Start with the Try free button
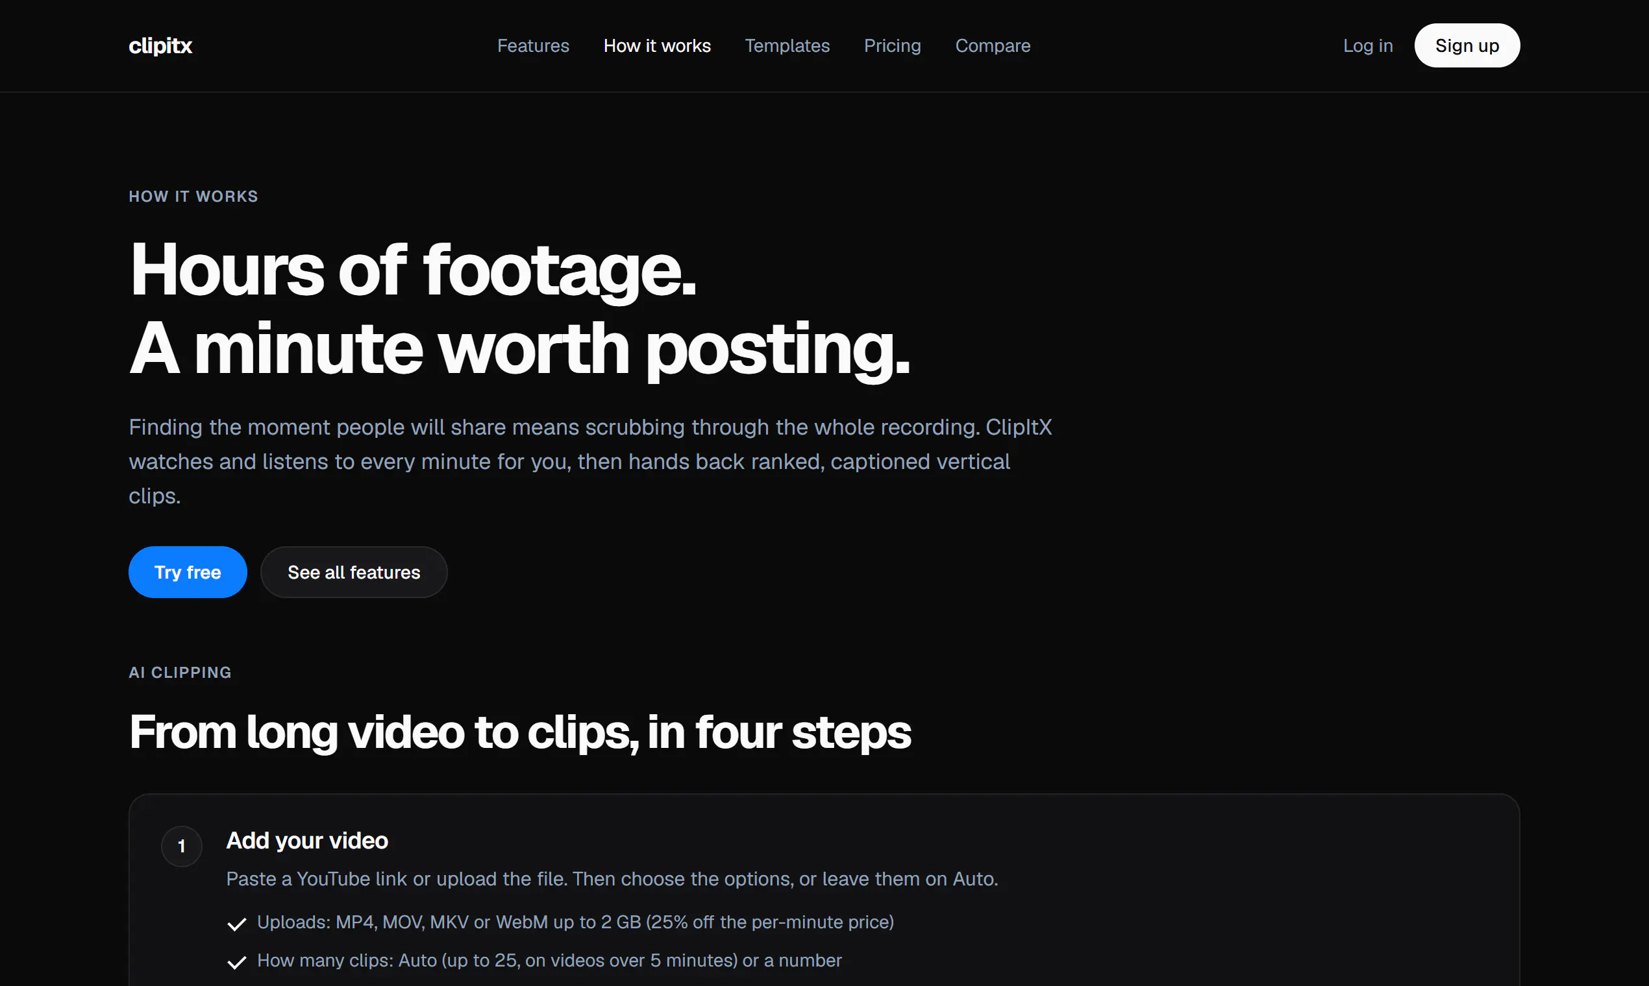Viewport: 1649px width, 986px height. click(x=188, y=571)
